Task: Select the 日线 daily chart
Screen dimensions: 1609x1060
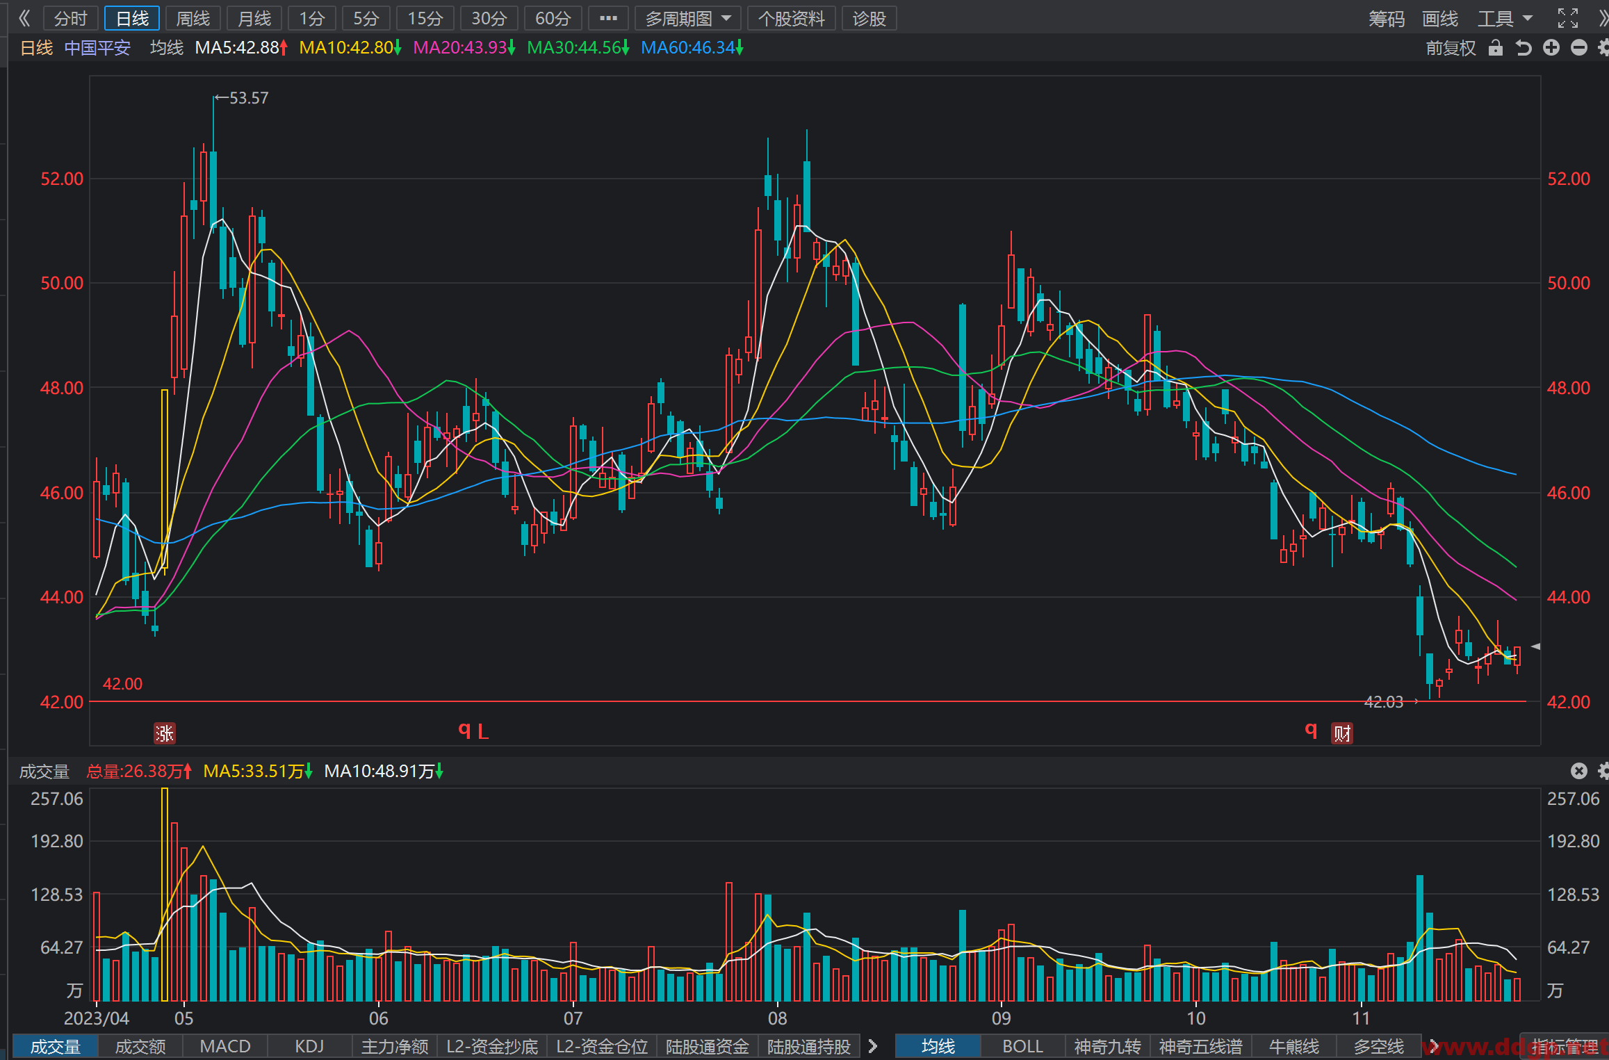Action: (132, 18)
